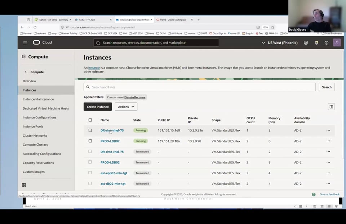Check the running PROD-LDB02 row checkbox
346x224 pixels.
click(90, 141)
